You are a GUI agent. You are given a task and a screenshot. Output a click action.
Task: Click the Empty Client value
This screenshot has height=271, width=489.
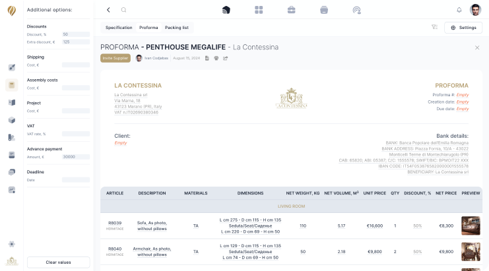coord(121,142)
